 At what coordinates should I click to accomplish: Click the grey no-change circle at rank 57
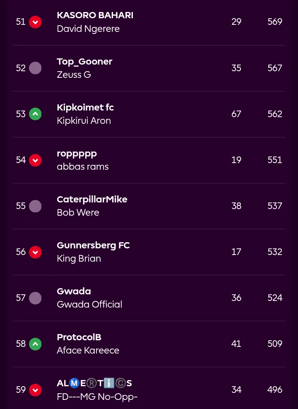point(35,298)
